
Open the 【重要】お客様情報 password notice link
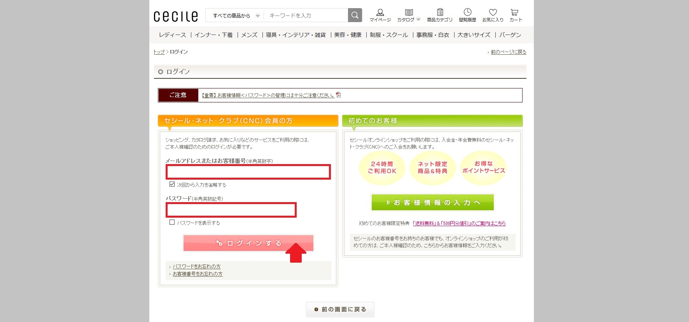coord(268,95)
